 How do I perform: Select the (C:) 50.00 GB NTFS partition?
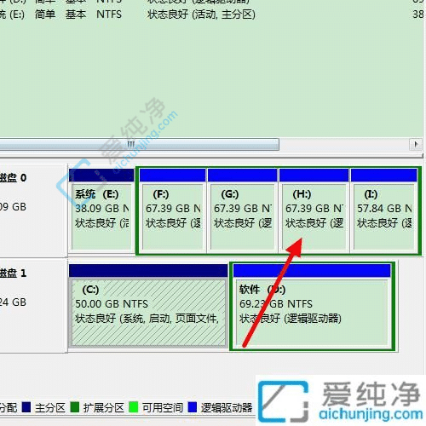point(148,306)
